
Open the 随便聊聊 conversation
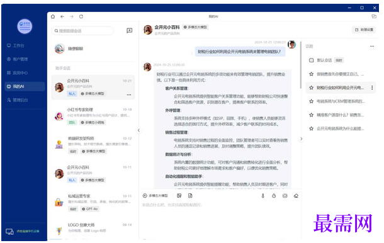(93, 48)
